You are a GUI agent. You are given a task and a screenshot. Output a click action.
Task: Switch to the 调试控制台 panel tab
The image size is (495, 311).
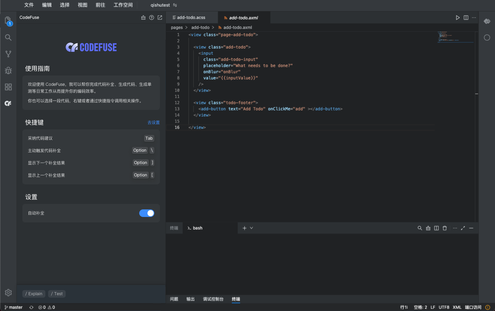tap(213, 299)
